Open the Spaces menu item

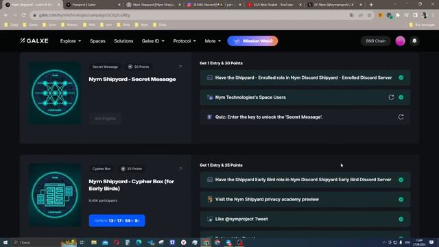[x=97, y=41]
